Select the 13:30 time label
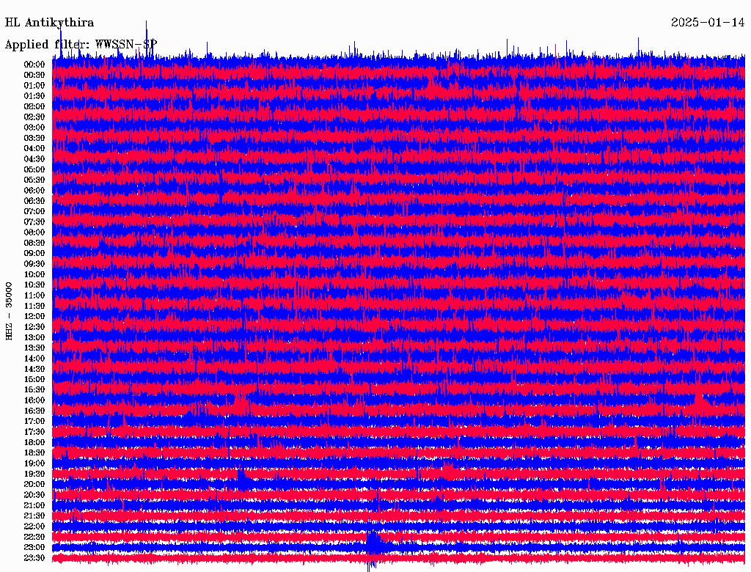Screen dimensions: 751x572 [34, 348]
